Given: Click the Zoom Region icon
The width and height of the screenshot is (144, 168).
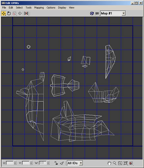Looking at the screenshot, I should (x=120, y=163).
